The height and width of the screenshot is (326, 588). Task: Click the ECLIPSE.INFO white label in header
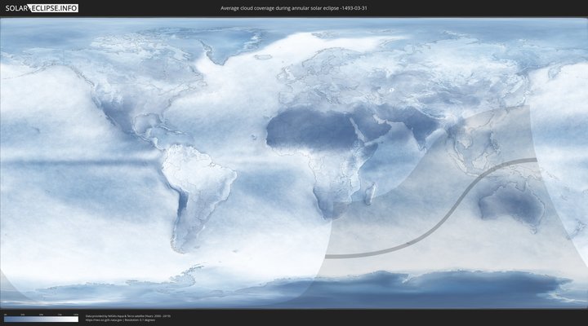click(x=55, y=8)
